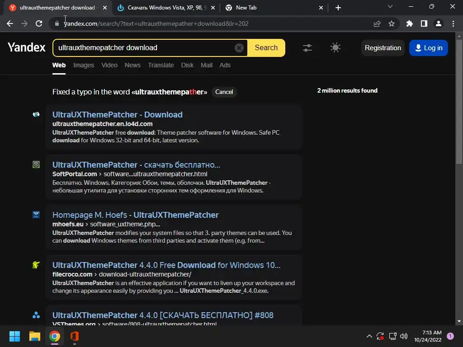Click the mhoefs.eu result favicon

coord(36,215)
